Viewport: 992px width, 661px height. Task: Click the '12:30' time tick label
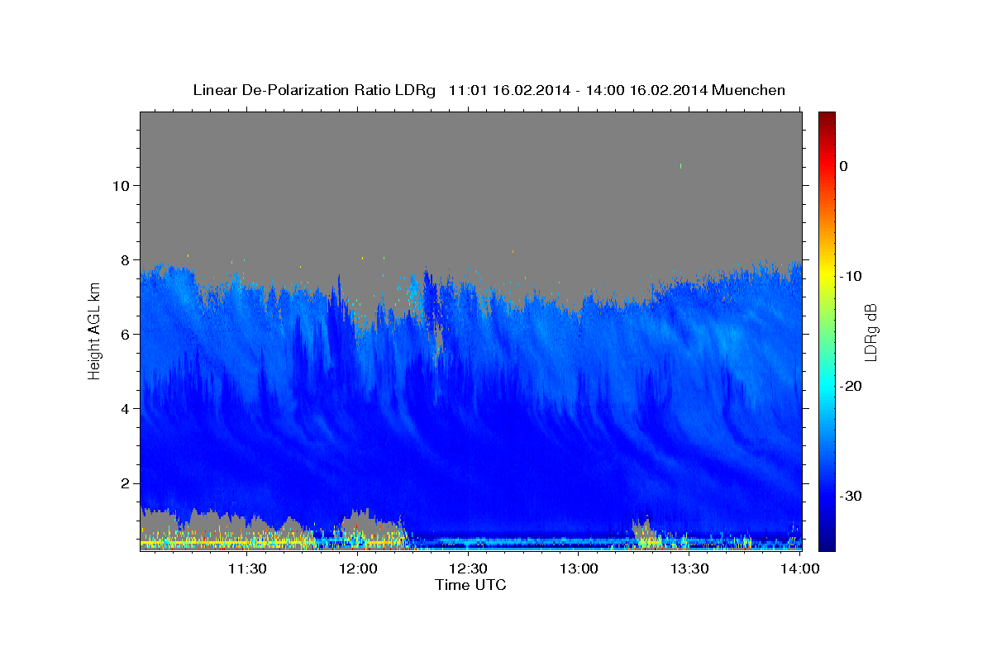click(468, 568)
